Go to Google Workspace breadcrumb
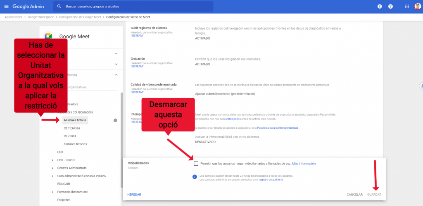The image size is (423, 206). (x=41, y=17)
